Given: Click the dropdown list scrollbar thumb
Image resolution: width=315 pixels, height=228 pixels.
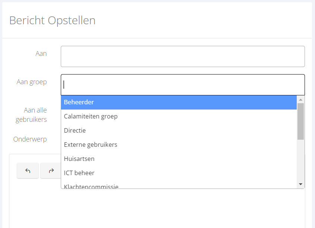Looking at the screenshot, I should 300,121.
